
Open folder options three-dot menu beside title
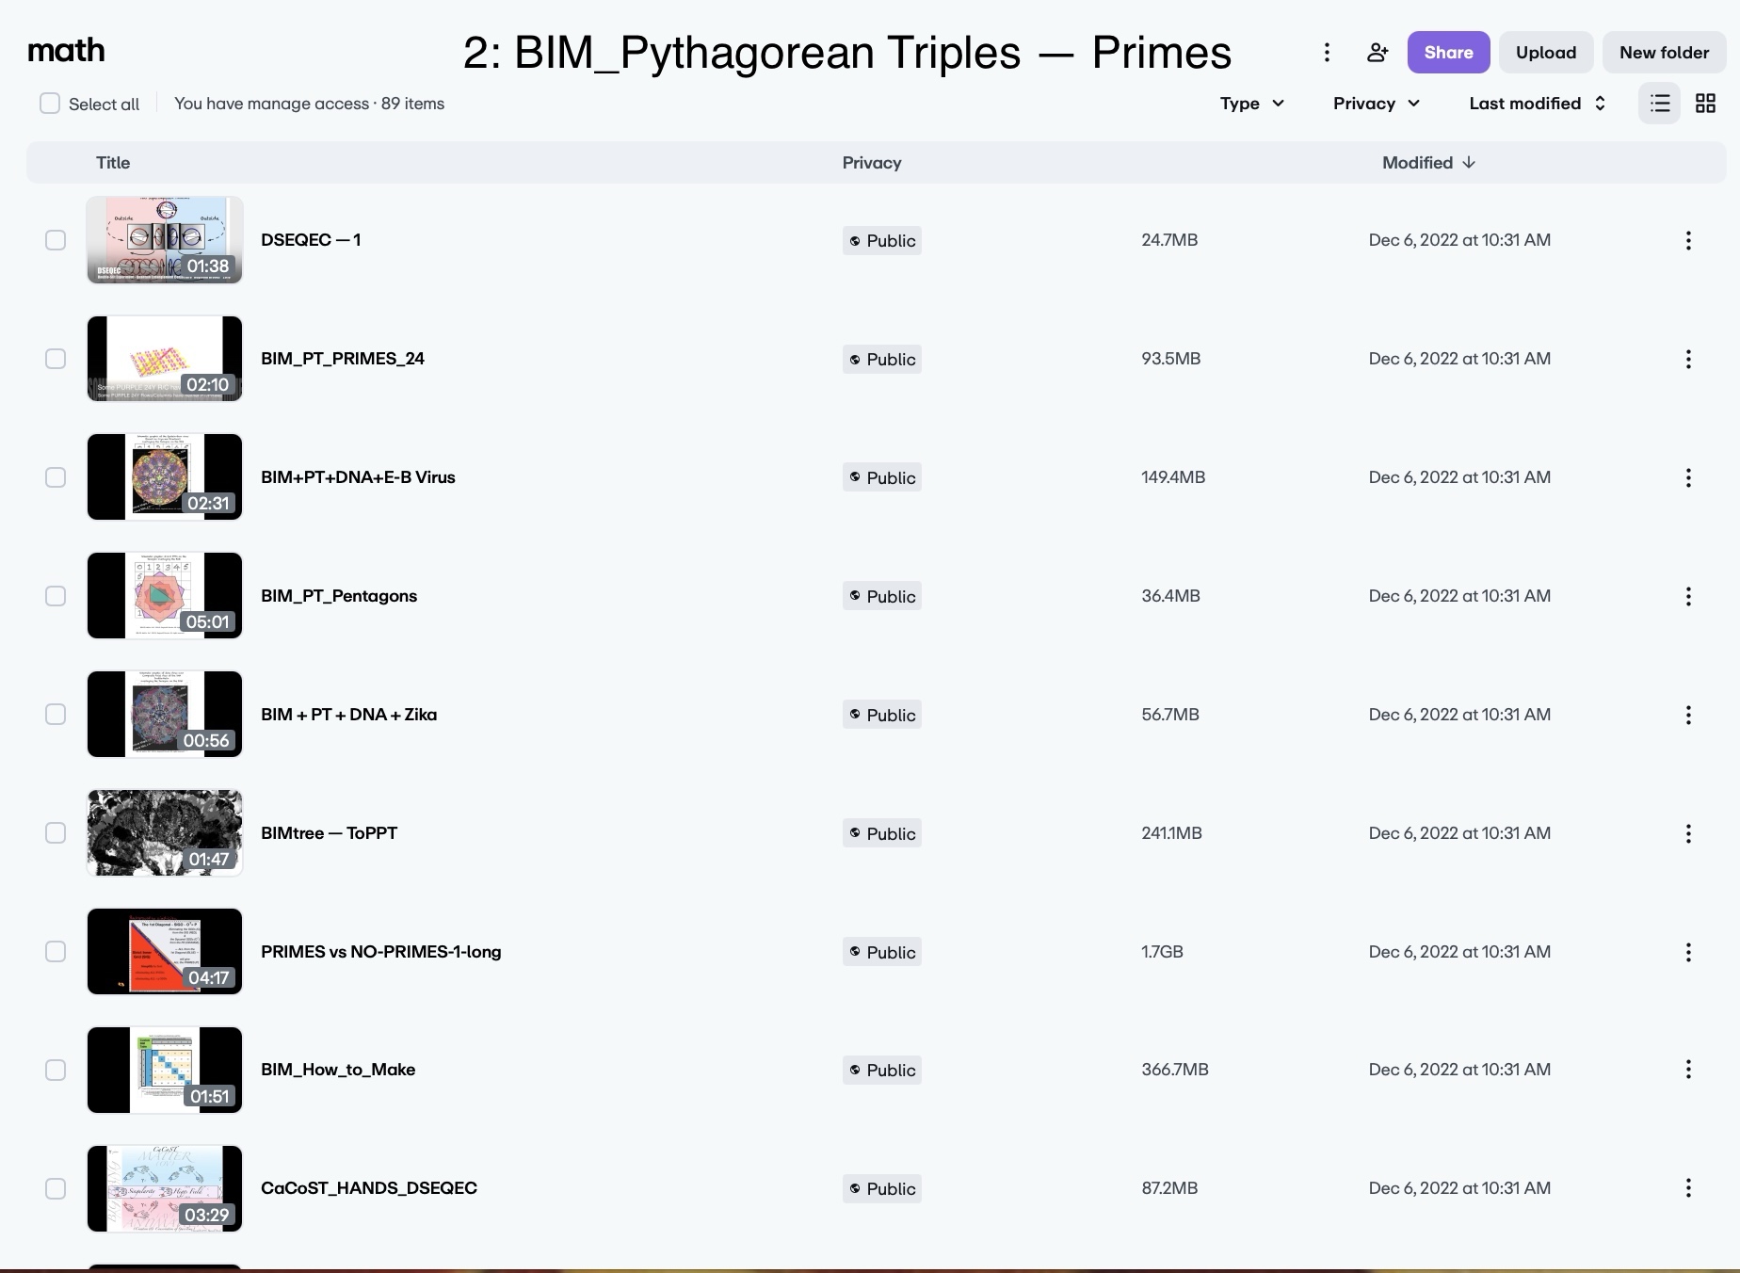point(1327,53)
